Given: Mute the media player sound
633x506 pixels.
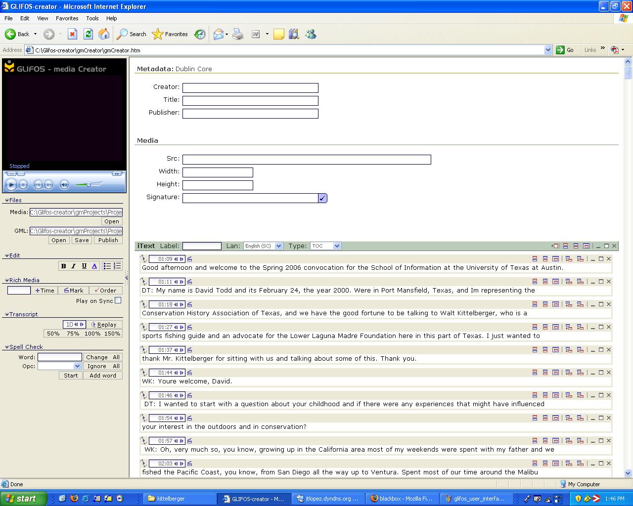Looking at the screenshot, I should point(64,185).
